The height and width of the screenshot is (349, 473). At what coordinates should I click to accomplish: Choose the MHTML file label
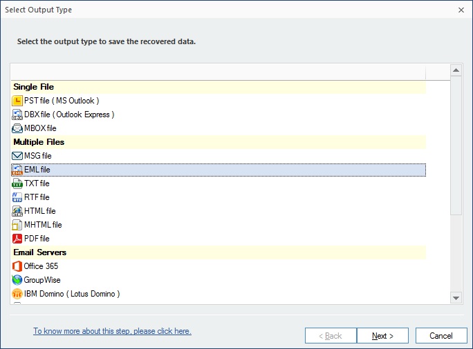43,225
